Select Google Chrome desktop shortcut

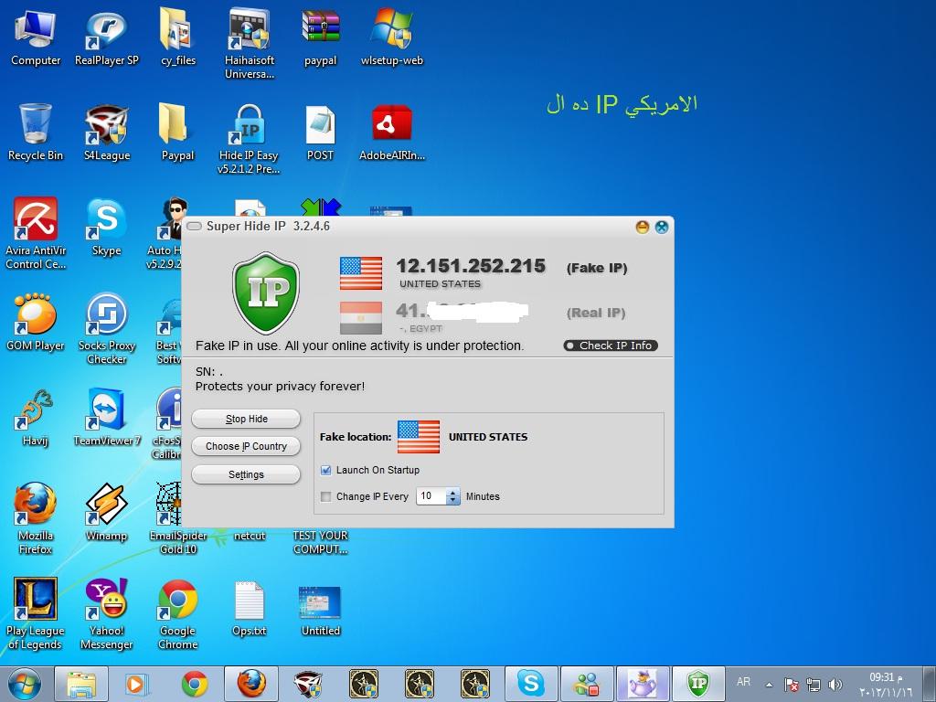(177, 613)
